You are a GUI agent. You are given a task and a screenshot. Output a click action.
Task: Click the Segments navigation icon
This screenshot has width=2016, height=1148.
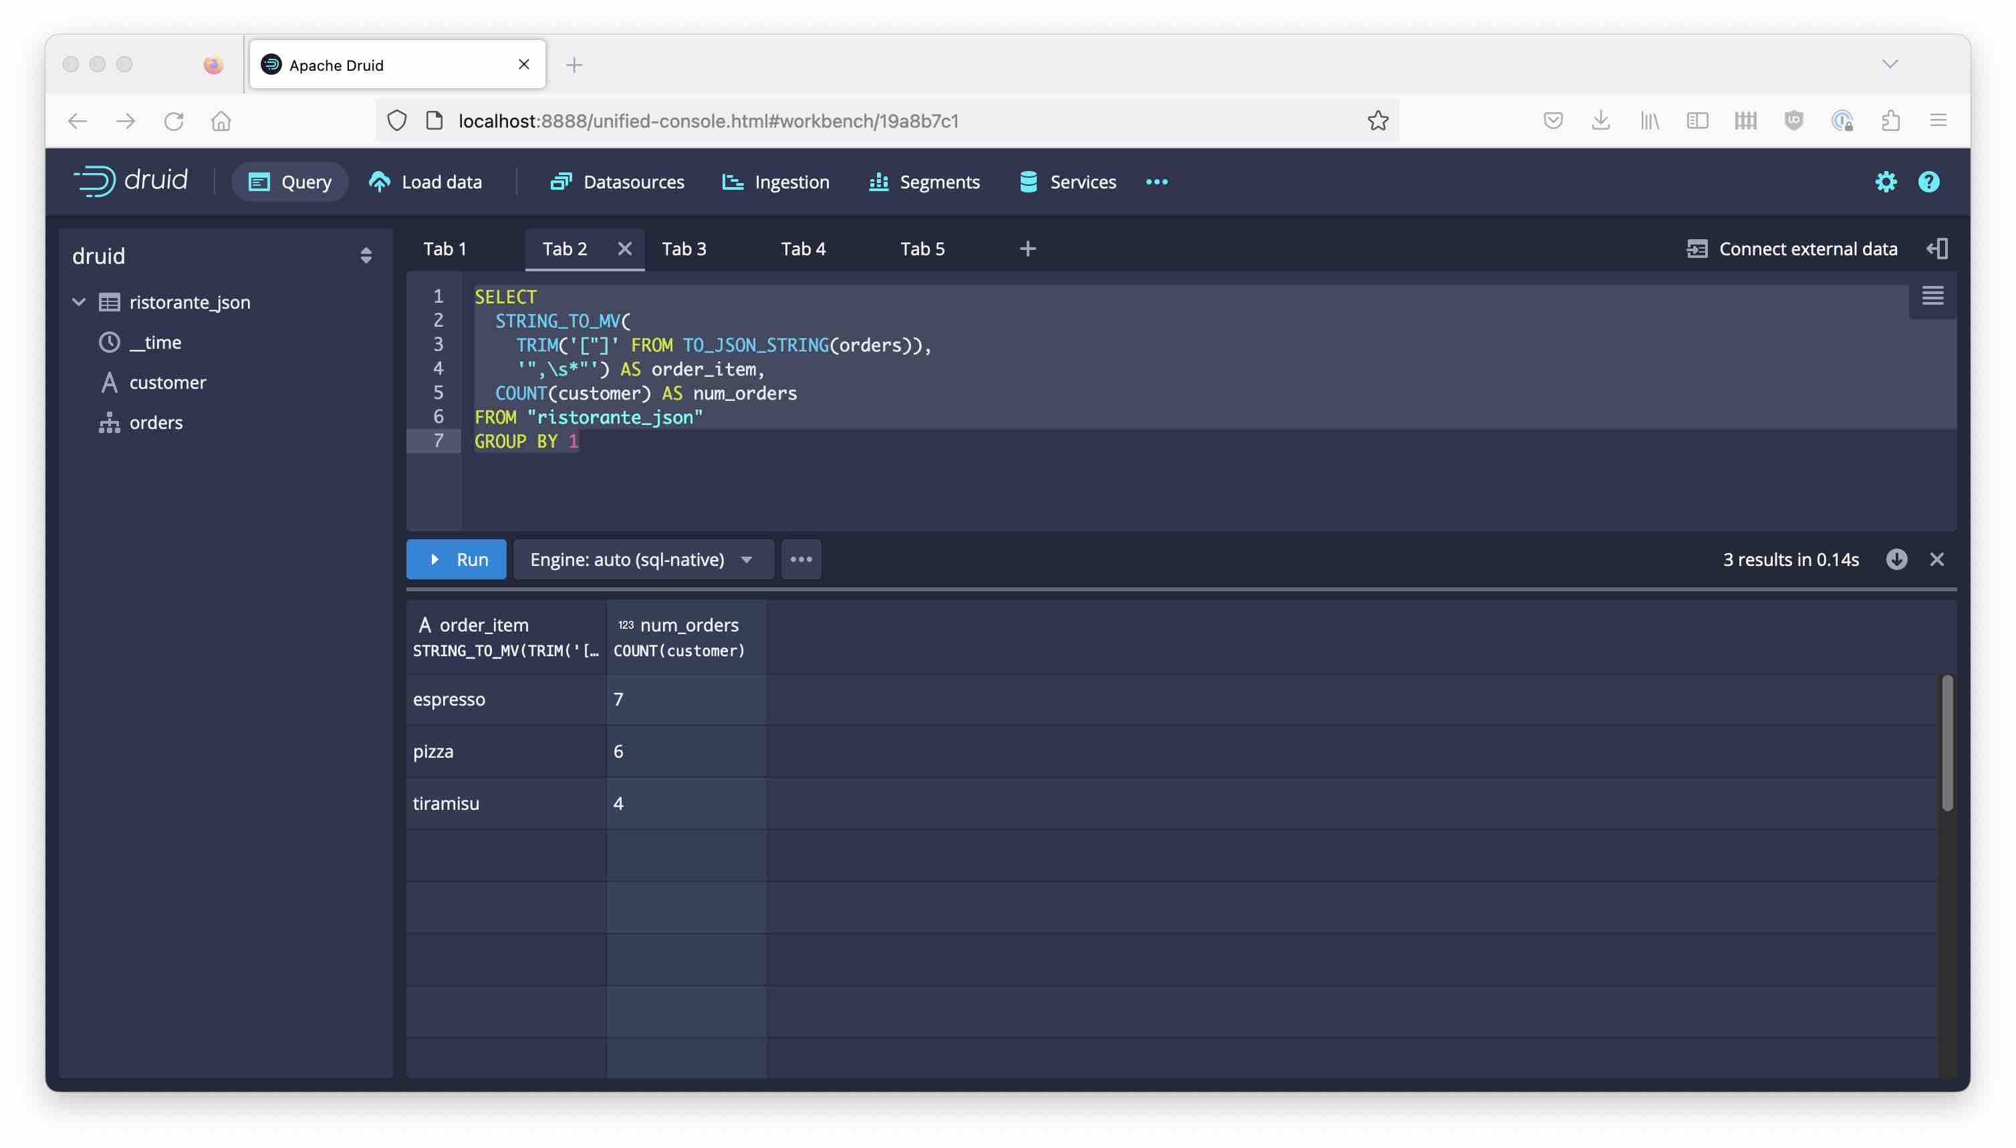[878, 181]
